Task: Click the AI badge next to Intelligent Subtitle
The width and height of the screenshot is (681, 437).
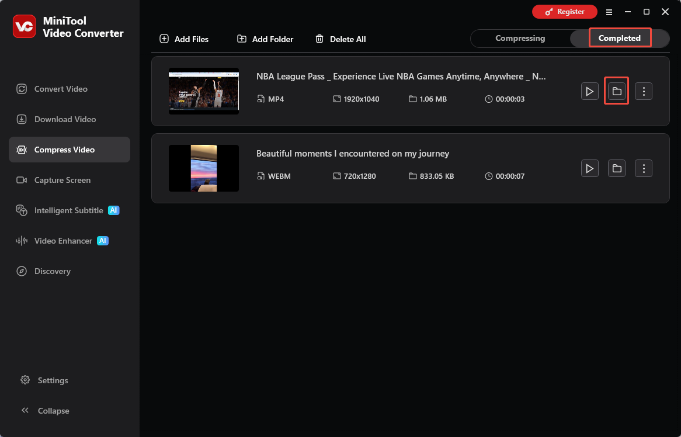Action: 114,210
